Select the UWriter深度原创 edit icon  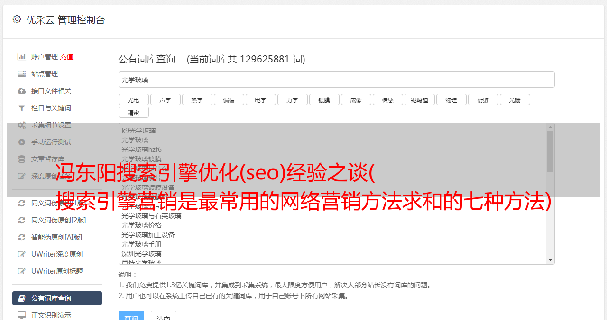coord(22,254)
